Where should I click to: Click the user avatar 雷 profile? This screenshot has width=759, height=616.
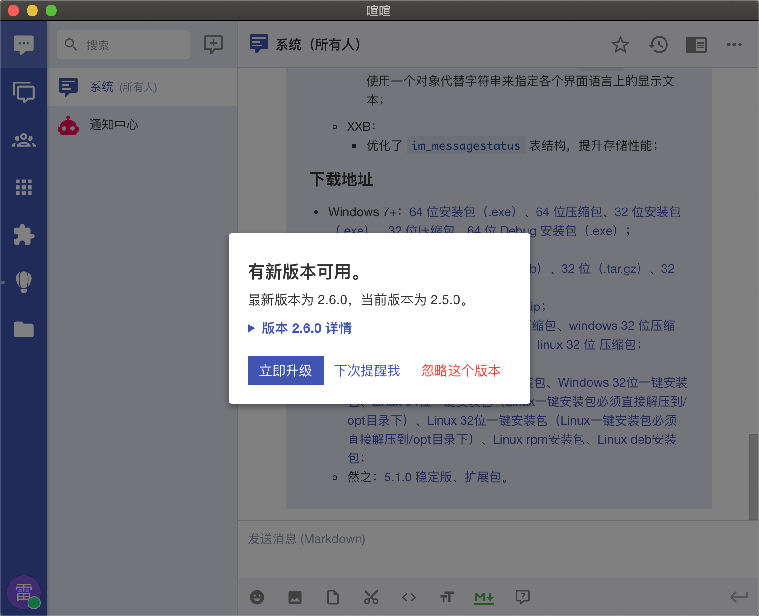coord(24,592)
